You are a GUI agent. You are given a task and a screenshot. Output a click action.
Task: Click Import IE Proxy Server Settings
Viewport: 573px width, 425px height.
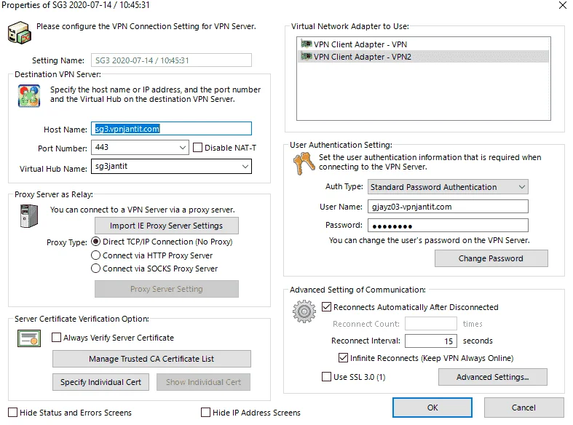click(x=166, y=226)
